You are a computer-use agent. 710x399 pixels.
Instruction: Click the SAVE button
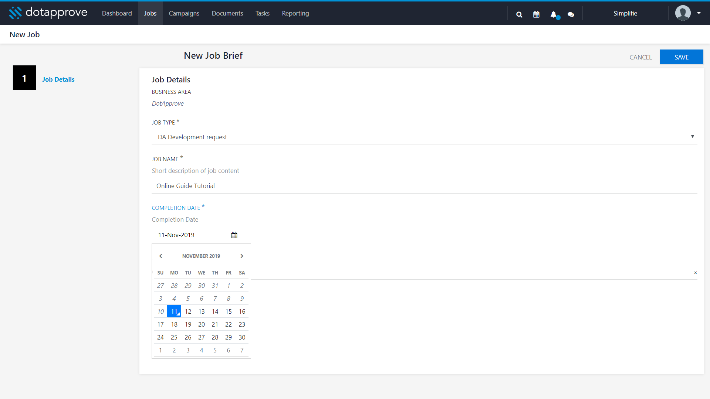tap(682, 57)
